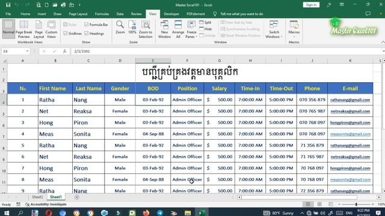This screenshot has height=216, width=385.
Task: Hide the current window
Action: [x=206, y=29]
